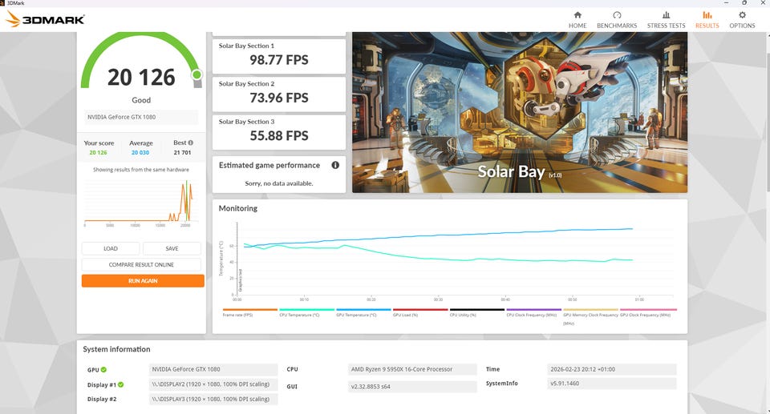Go to the Home tab

pyautogui.click(x=577, y=20)
